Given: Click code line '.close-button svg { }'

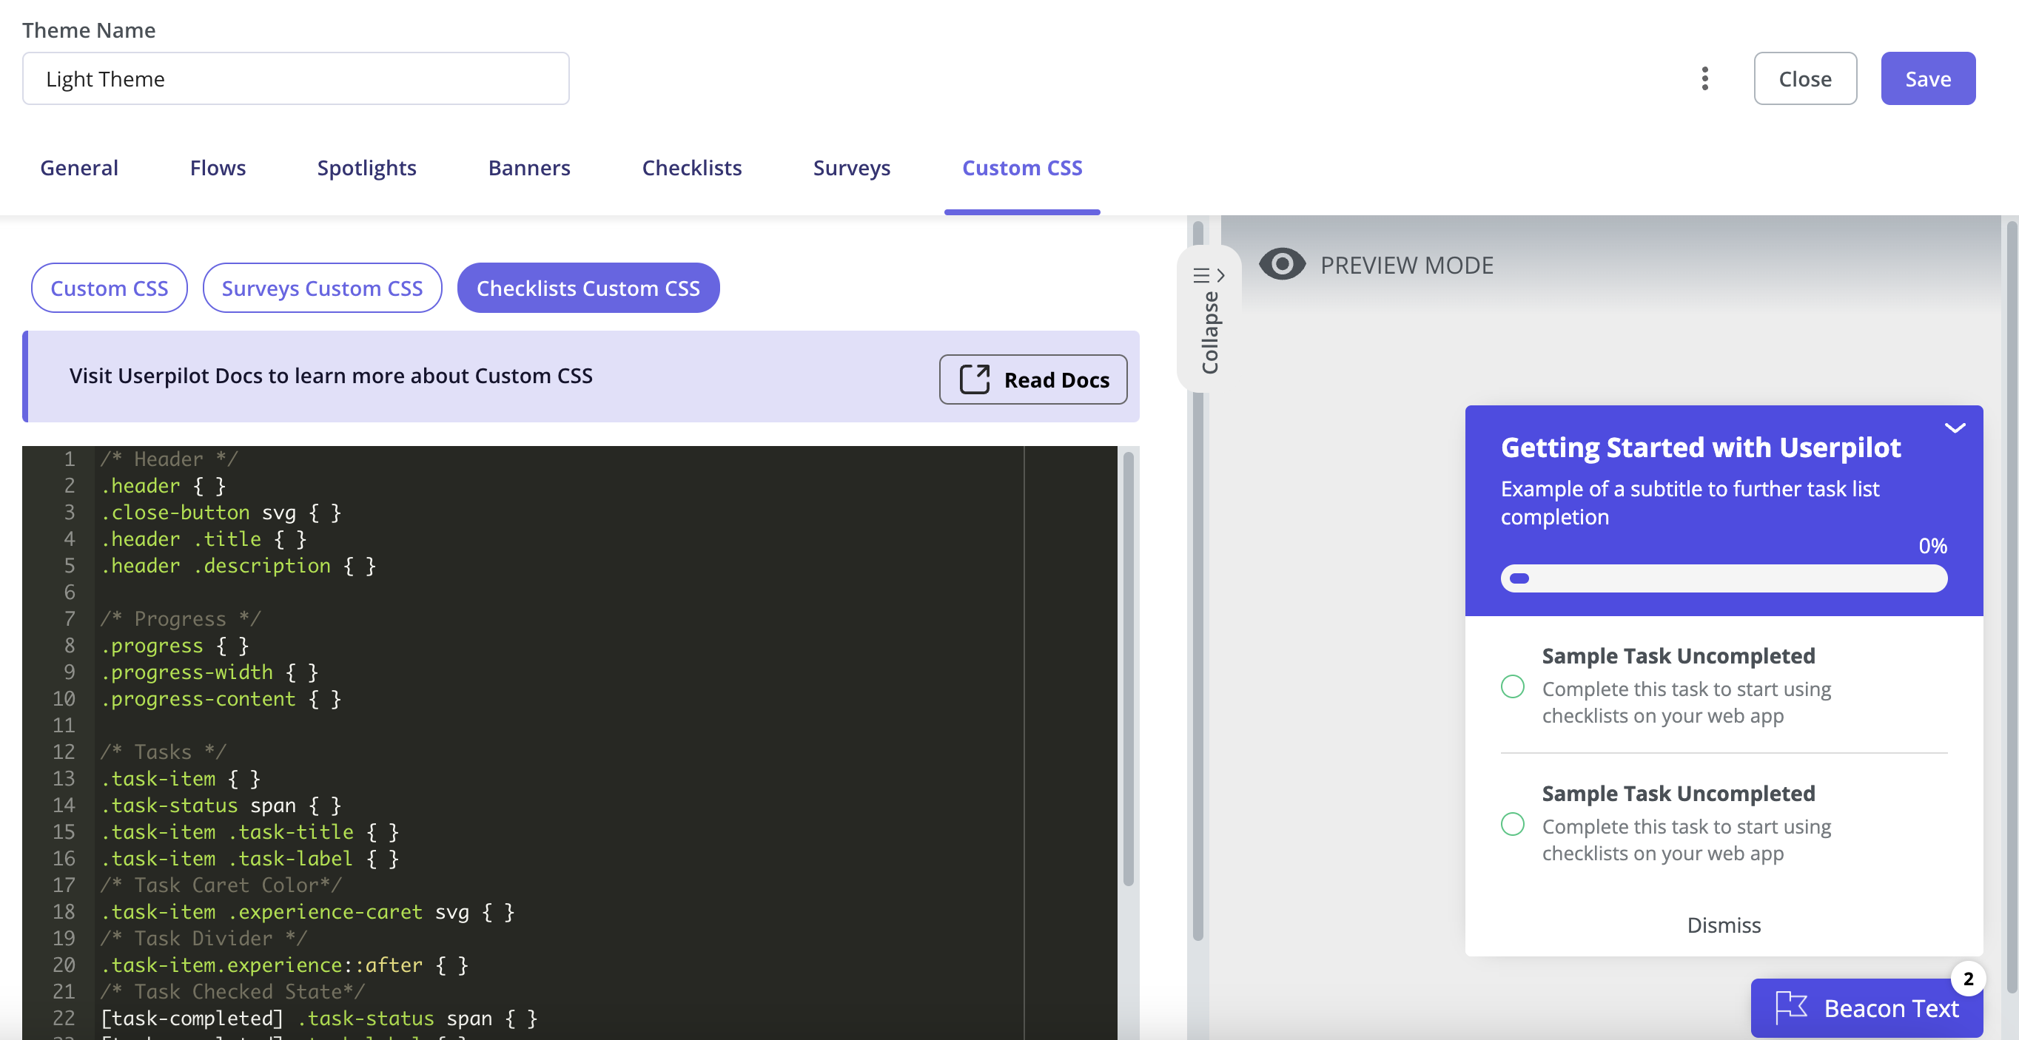Looking at the screenshot, I should tap(221, 512).
